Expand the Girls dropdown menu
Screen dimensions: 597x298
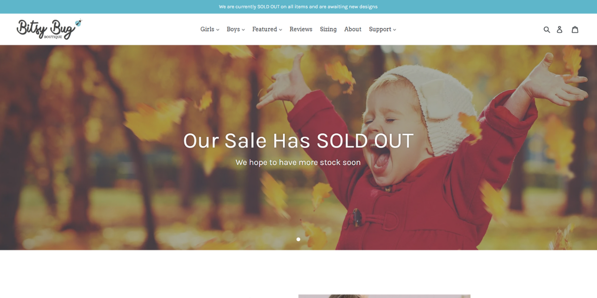point(210,29)
